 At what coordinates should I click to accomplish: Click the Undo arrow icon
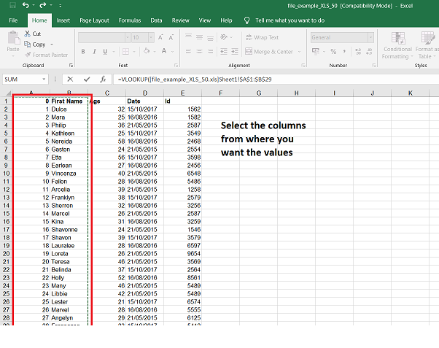click(x=24, y=5)
